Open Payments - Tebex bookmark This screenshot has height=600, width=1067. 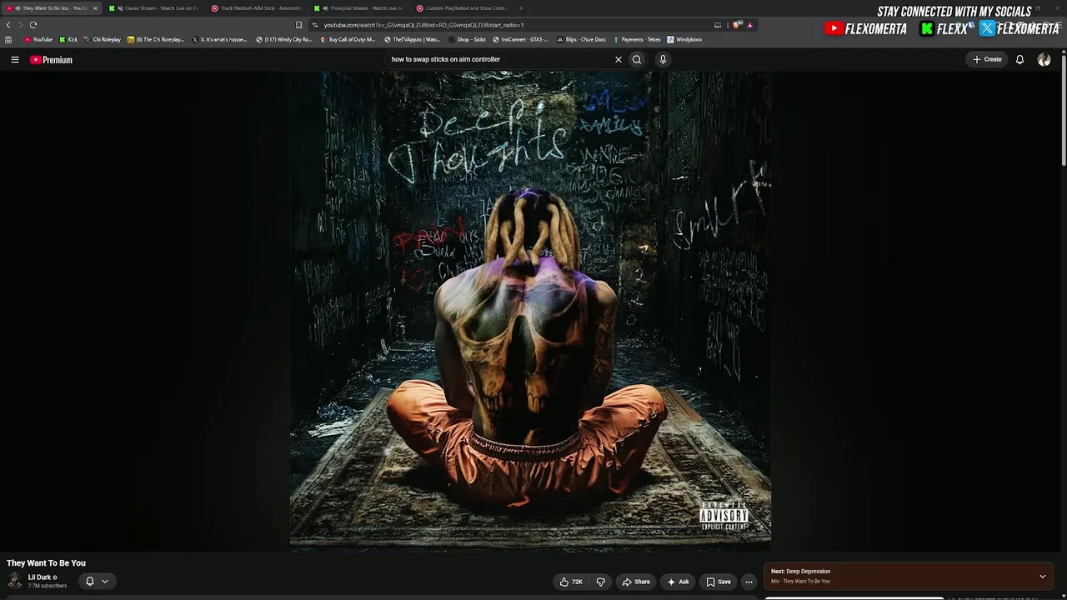point(637,39)
